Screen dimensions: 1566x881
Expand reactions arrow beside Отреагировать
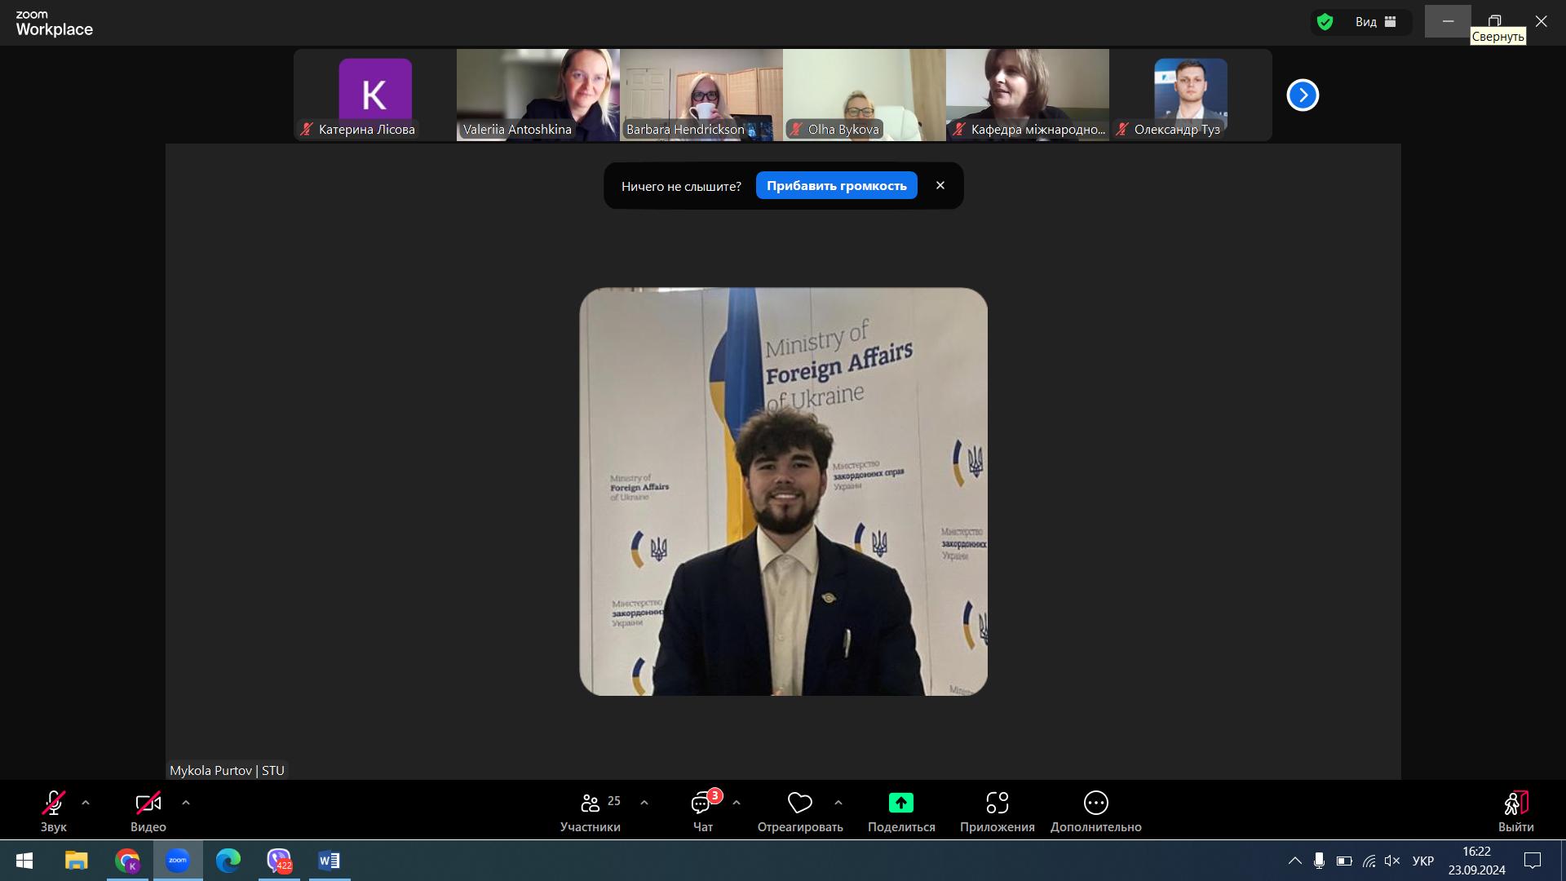pyautogui.click(x=838, y=803)
